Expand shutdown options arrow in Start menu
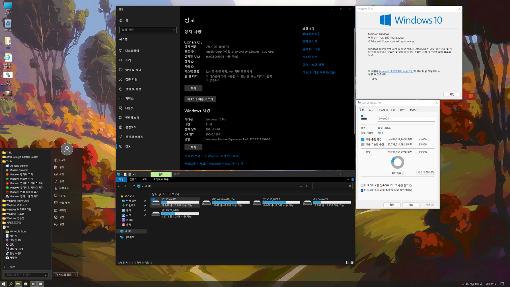Image resolution: width=510 pixels, height=287 pixels. 75,275
